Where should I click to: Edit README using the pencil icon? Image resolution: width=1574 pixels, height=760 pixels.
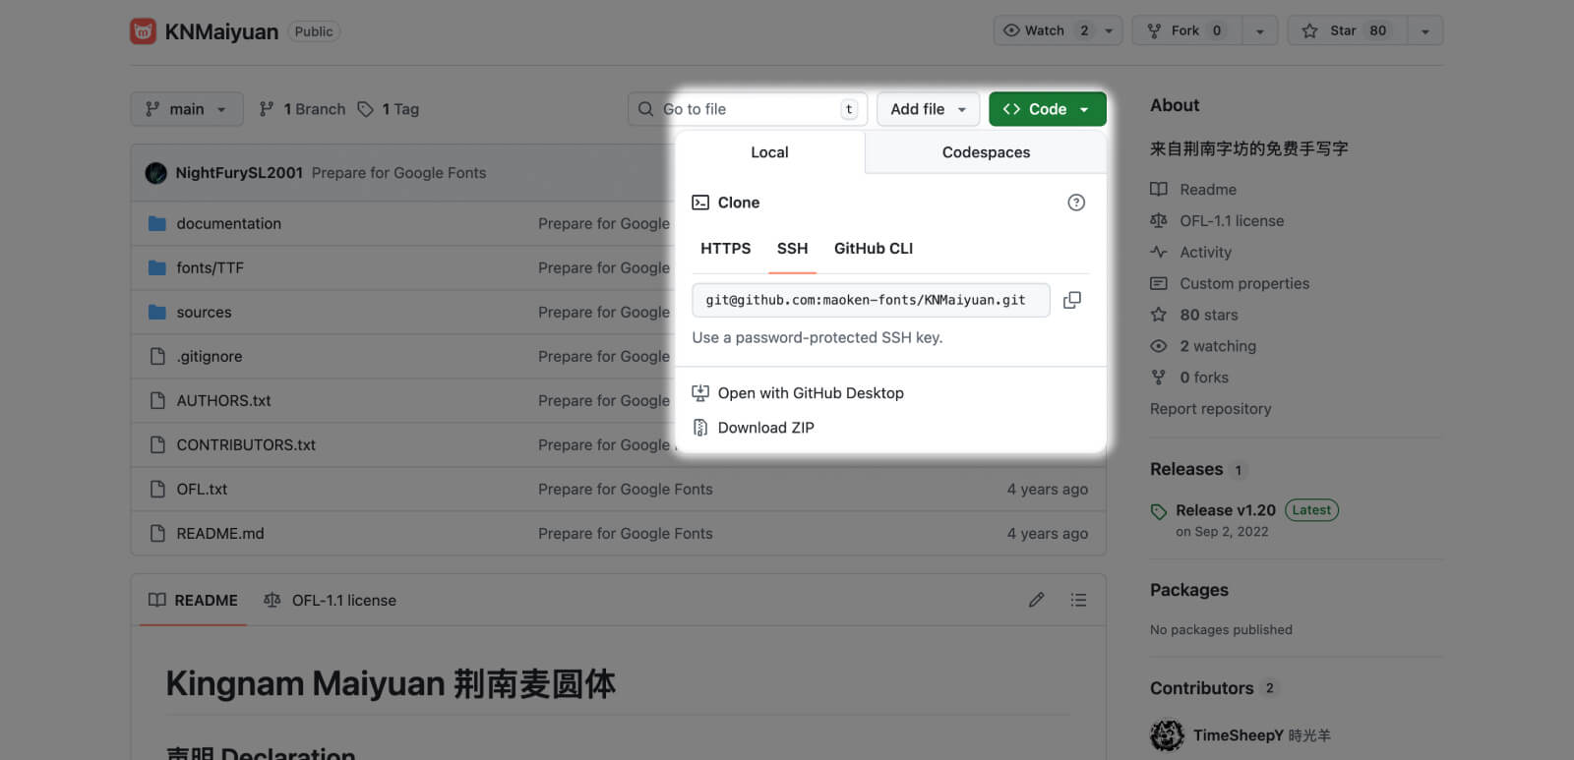(x=1036, y=600)
